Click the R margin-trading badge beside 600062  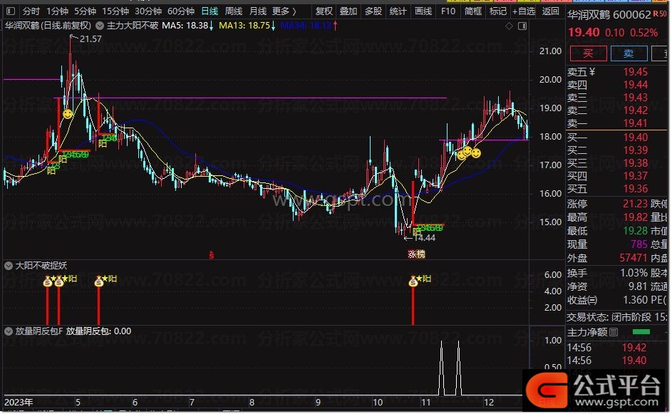(656, 14)
